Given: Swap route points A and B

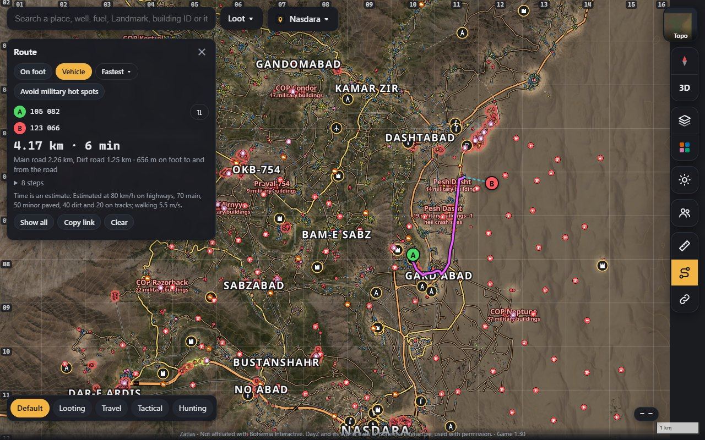Looking at the screenshot, I should 199,112.
